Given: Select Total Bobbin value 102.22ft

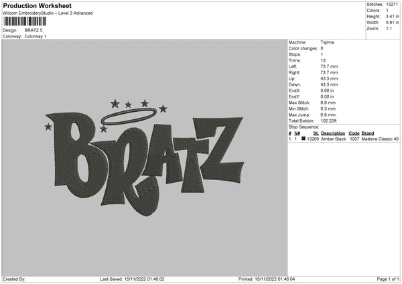Looking at the screenshot, I should click(329, 121).
